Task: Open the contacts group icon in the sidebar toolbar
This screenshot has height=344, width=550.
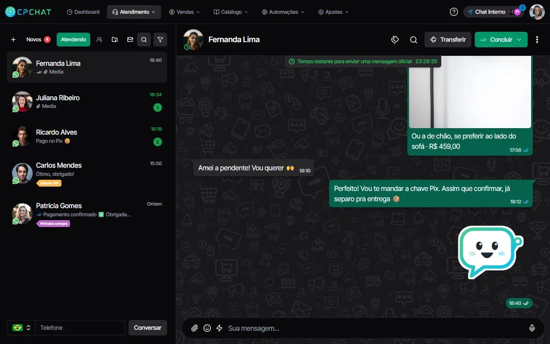Action: (x=99, y=40)
